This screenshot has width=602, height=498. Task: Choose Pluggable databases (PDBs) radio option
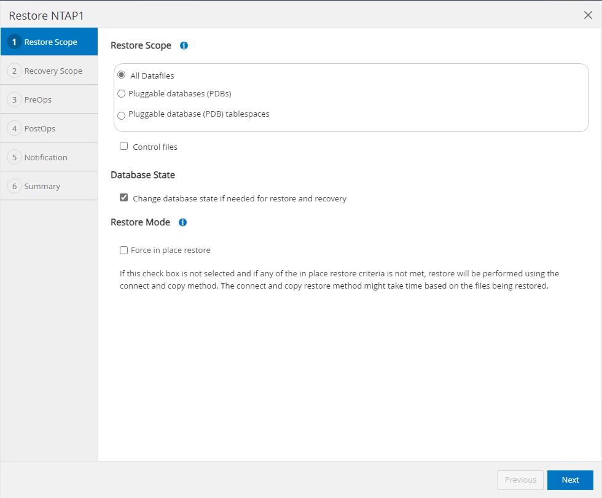point(122,94)
